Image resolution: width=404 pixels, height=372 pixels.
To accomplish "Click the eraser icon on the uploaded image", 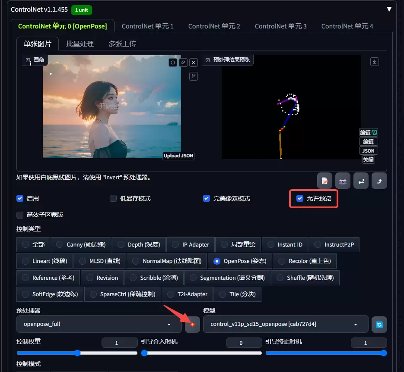I will pyautogui.click(x=183, y=62).
